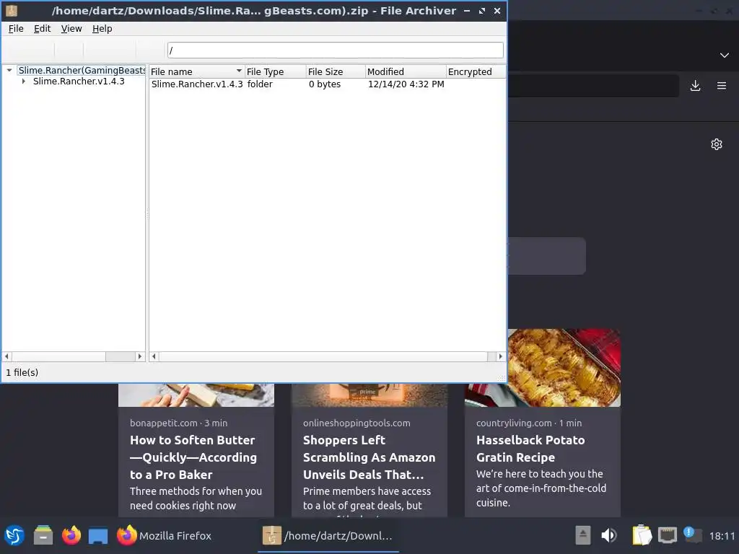The height and width of the screenshot is (554, 739).
Task: Sort by the File Size column header
Action: 336,71
